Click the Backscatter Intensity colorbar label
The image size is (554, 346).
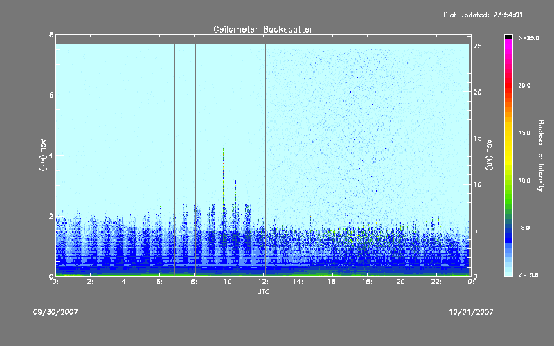[541, 156]
